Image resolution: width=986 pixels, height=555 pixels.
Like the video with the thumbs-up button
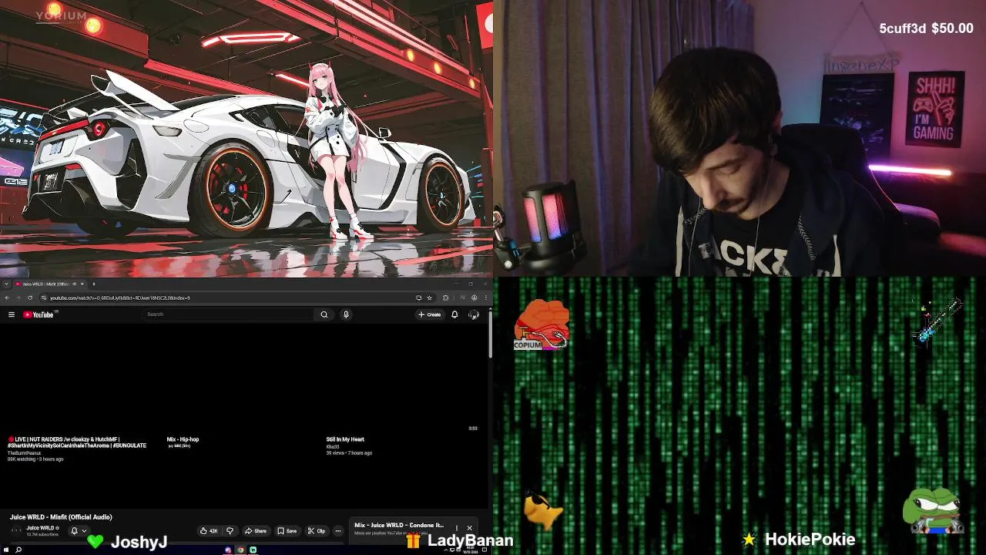point(209,531)
